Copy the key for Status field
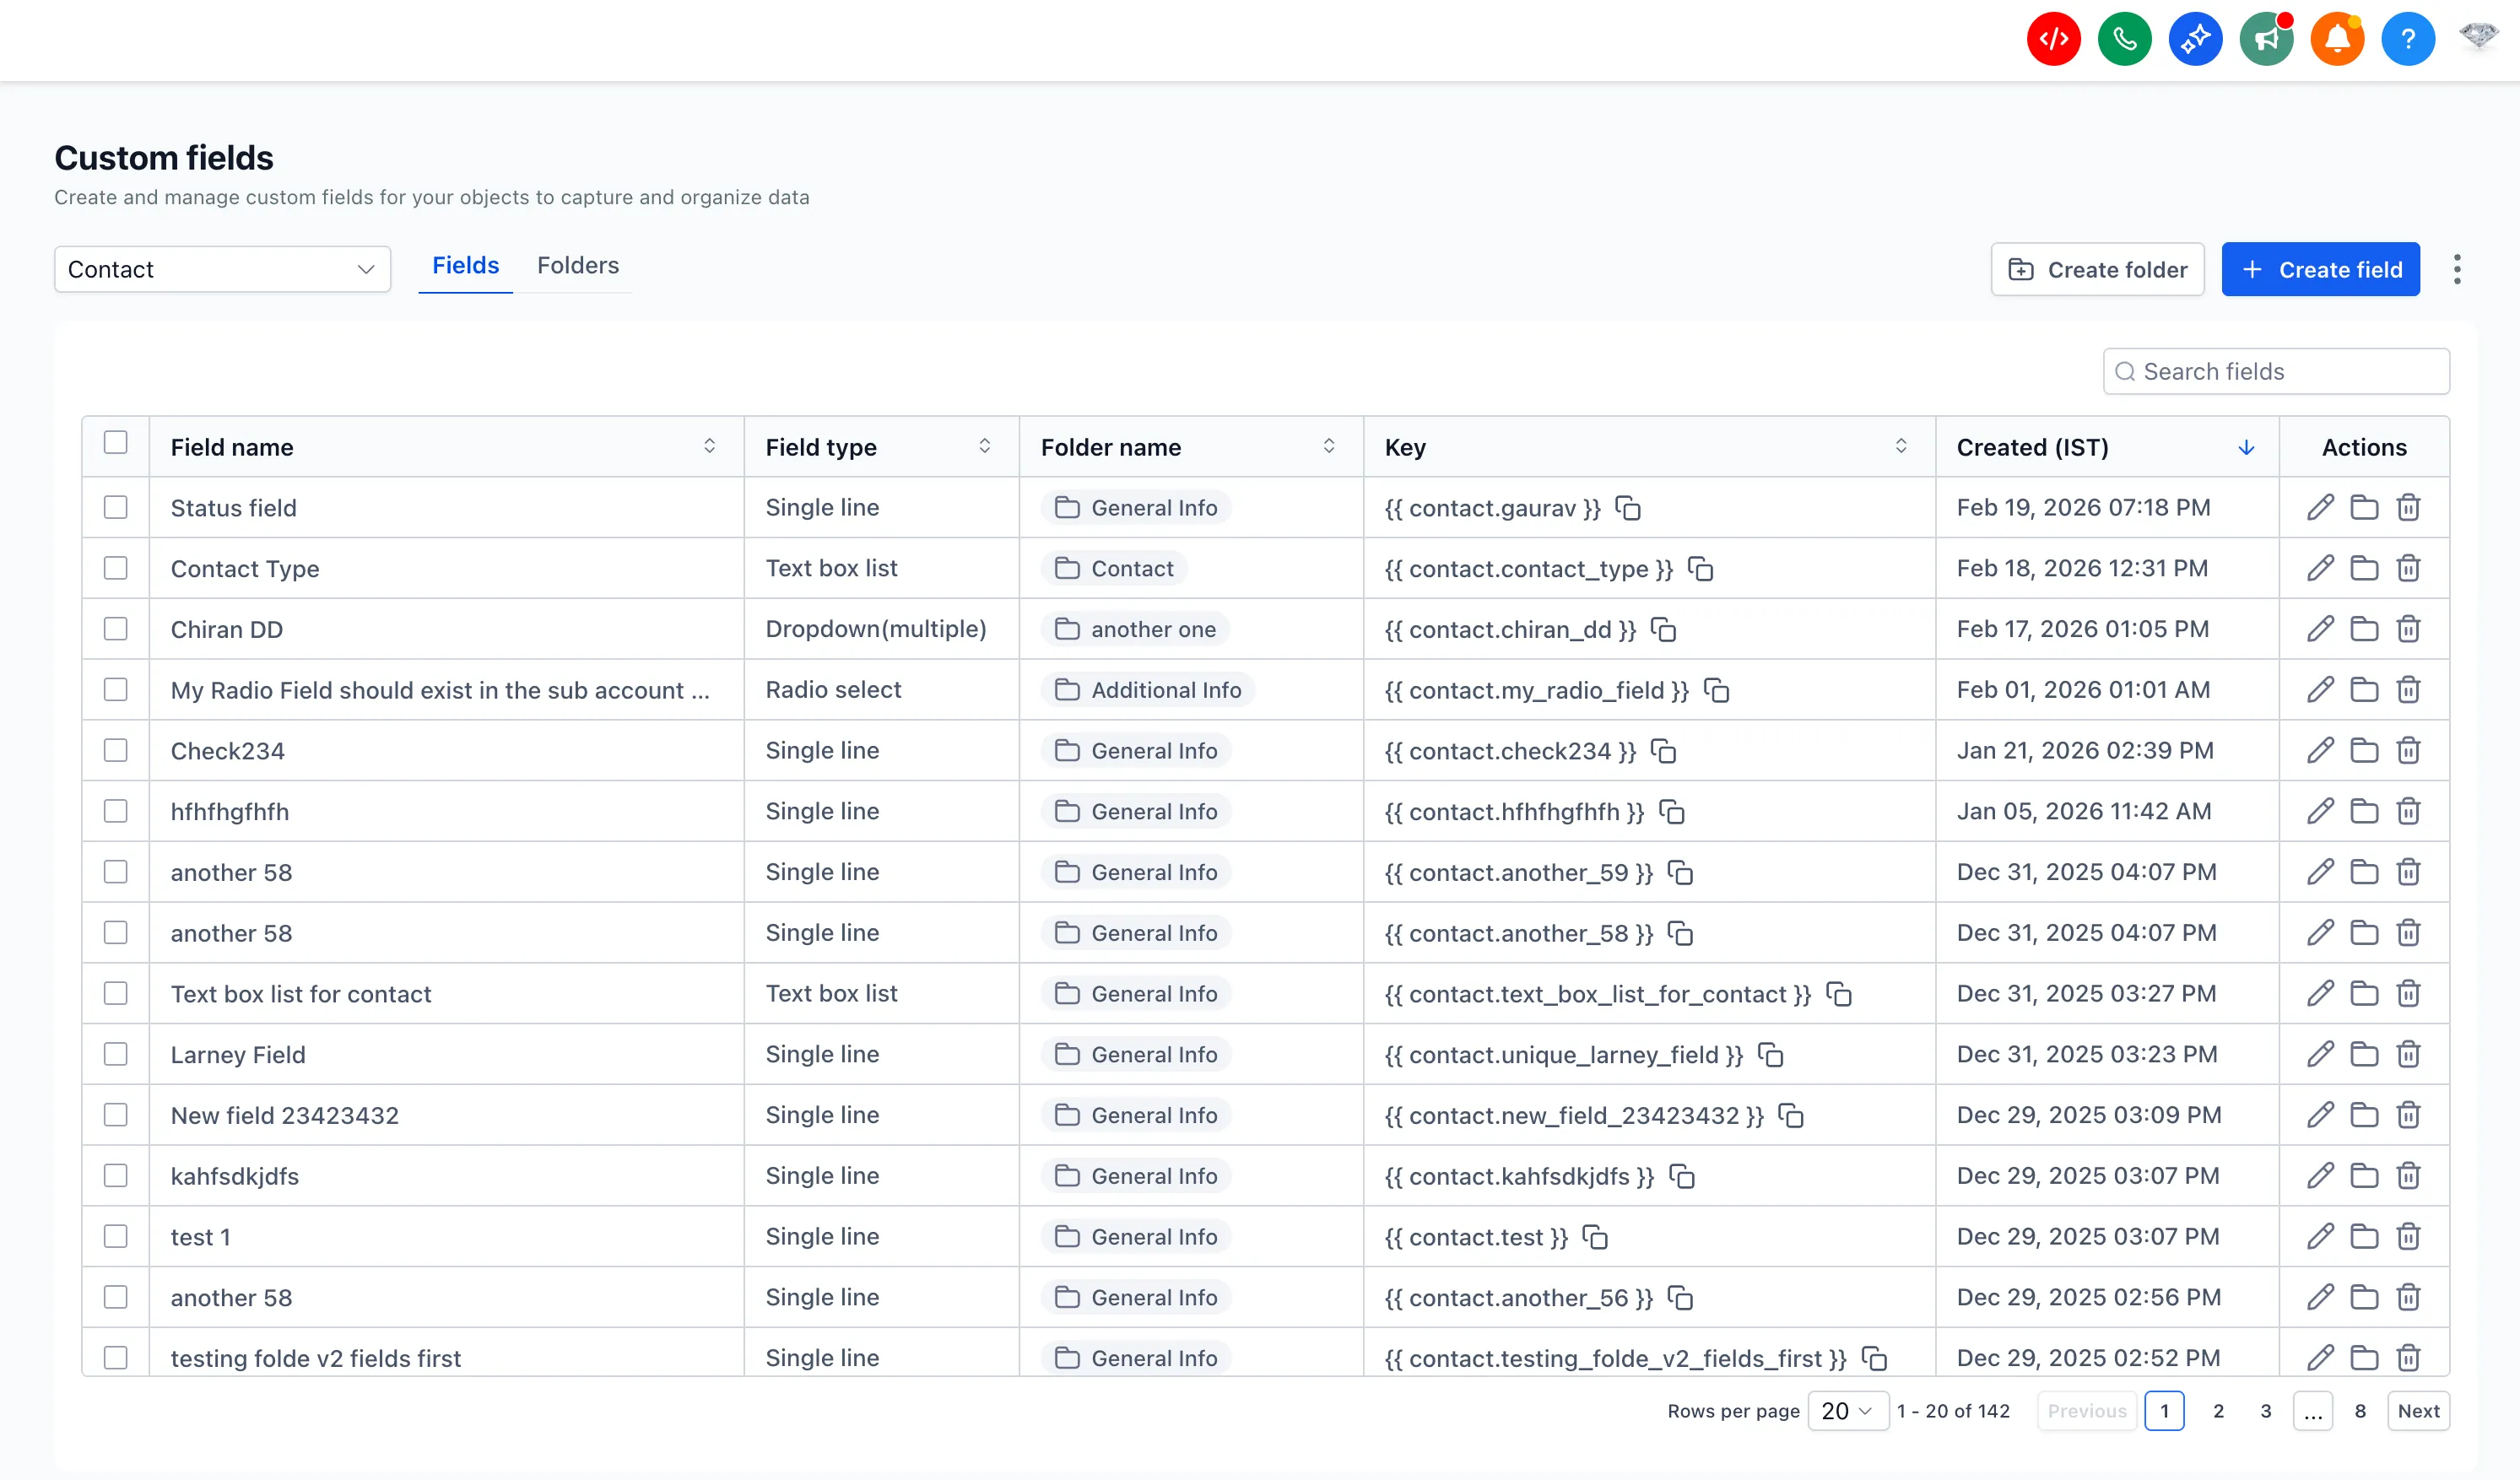 [x=1629, y=508]
